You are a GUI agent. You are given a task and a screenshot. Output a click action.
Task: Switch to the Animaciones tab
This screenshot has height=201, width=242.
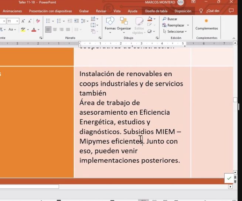pyautogui.click(x=12, y=11)
